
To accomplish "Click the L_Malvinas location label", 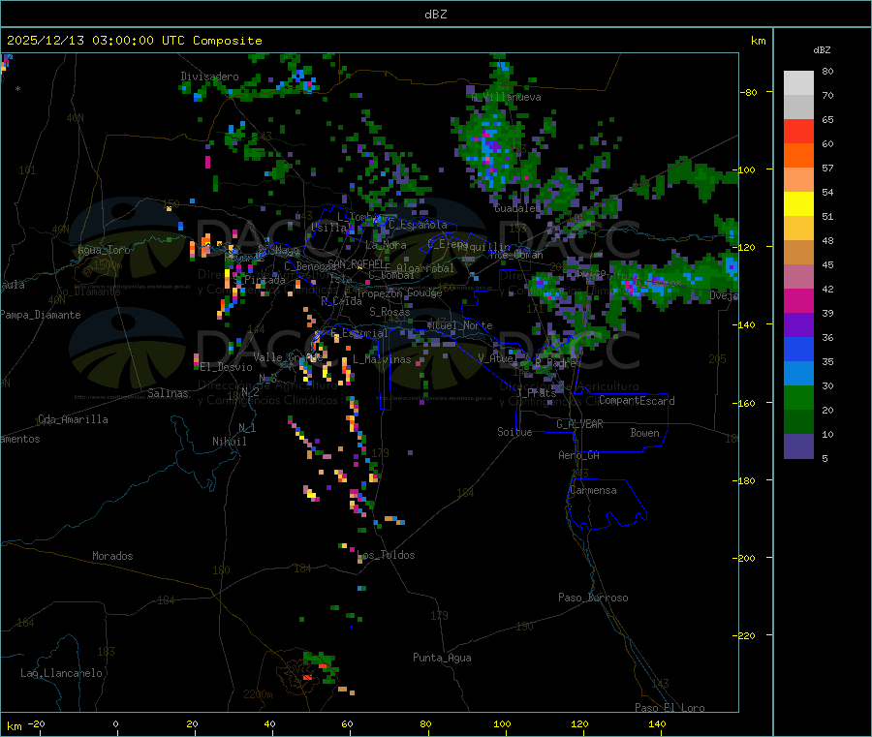I will click(382, 360).
